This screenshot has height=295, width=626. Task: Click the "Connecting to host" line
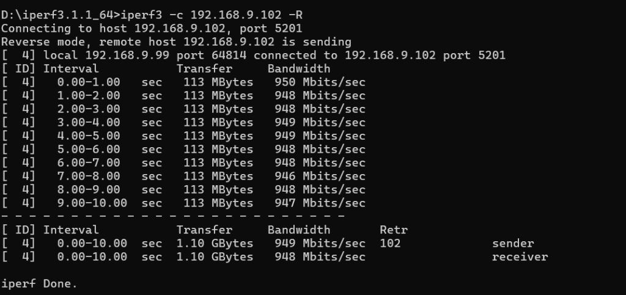[151, 28]
